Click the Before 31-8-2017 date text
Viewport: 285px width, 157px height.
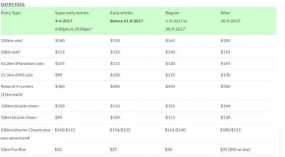tap(127, 21)
